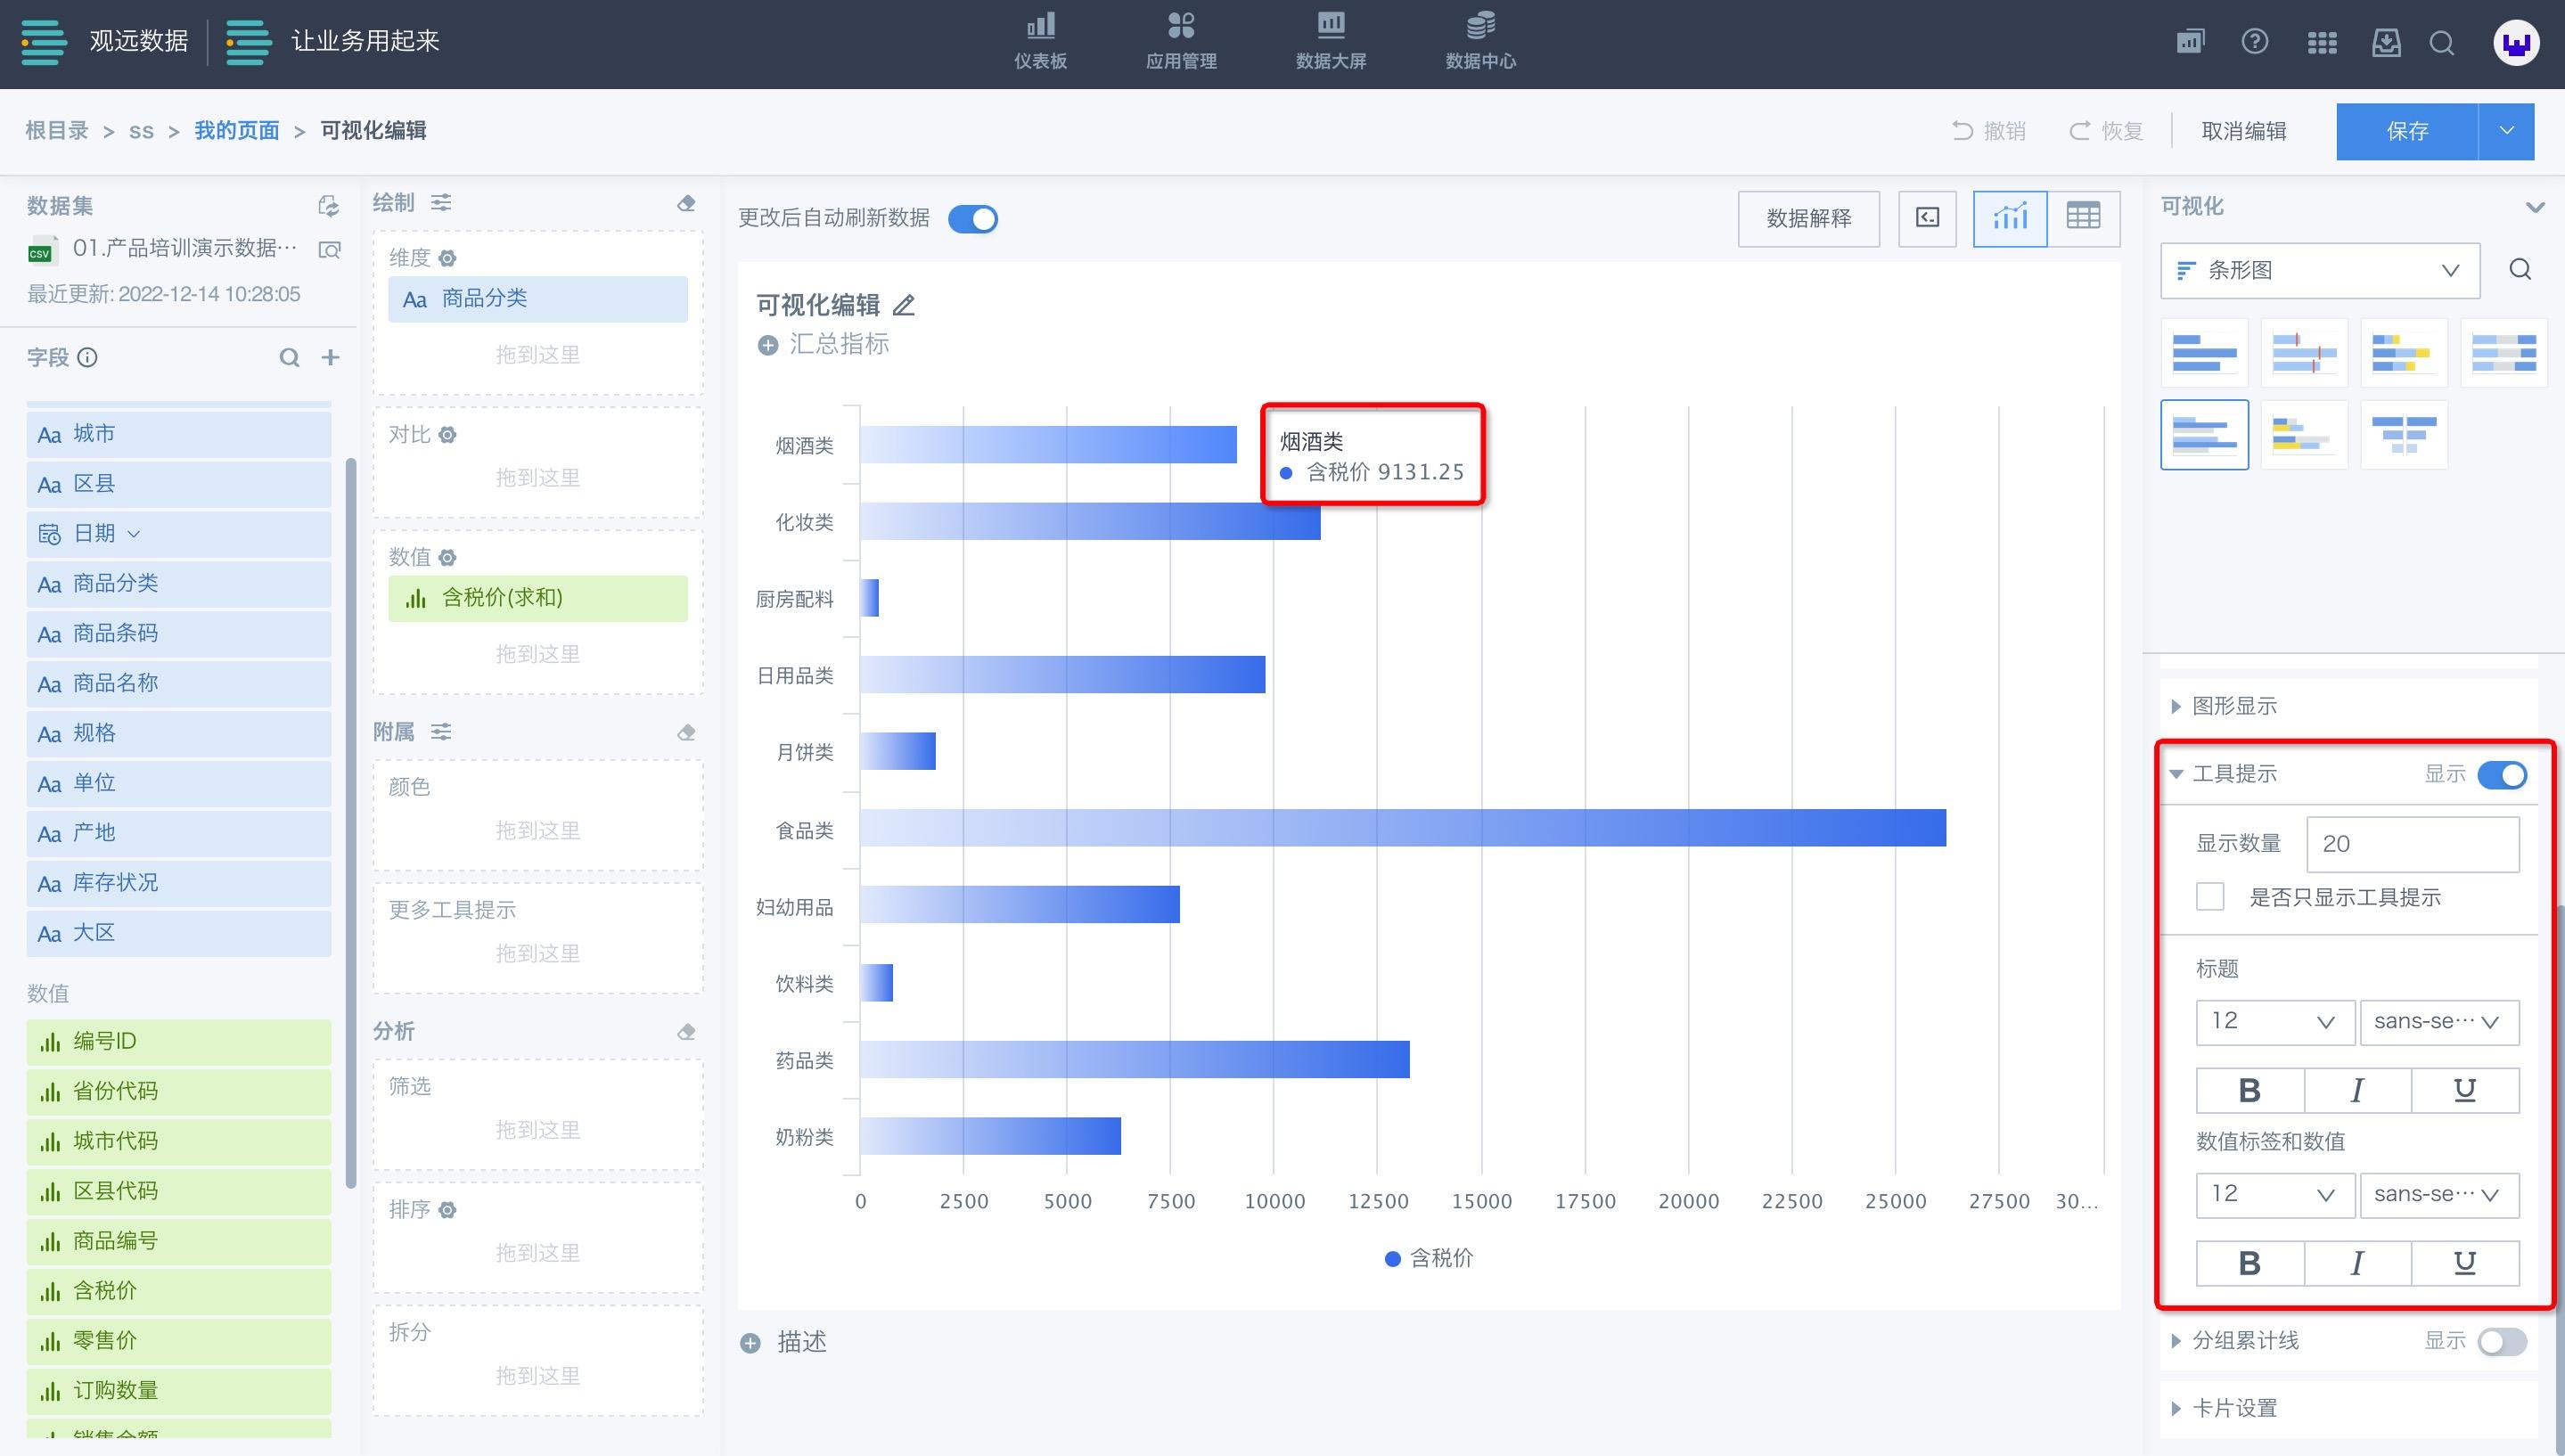The image size is (2565, 1456).
Task: Open 数值 gear settings
Action: pyautogui.click(x=448, y=557)
